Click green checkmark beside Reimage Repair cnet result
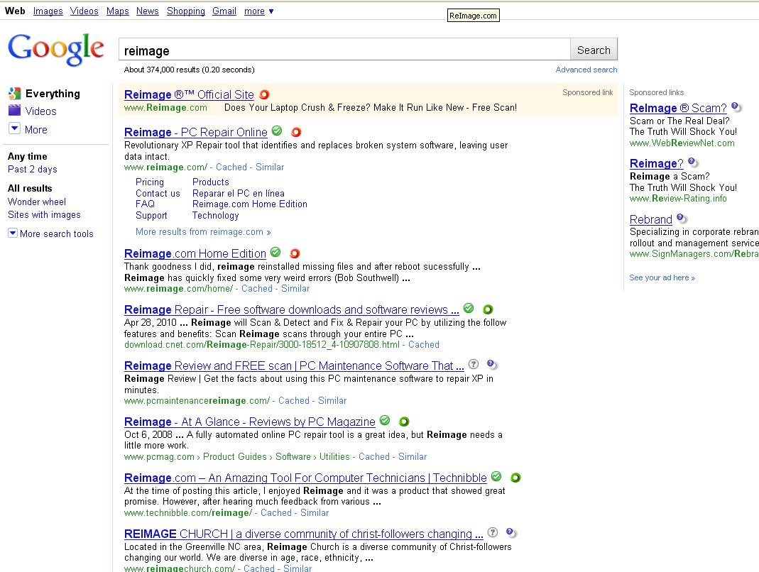The height and width of the screenshot is (572, 759). 469,308
